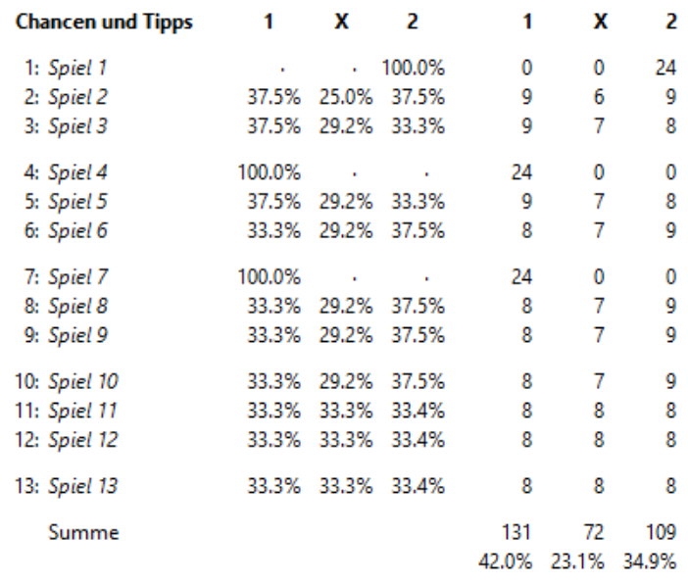
Task: Click the 131 total tips value
Action: pyautogui.click(x=516, y=532)
